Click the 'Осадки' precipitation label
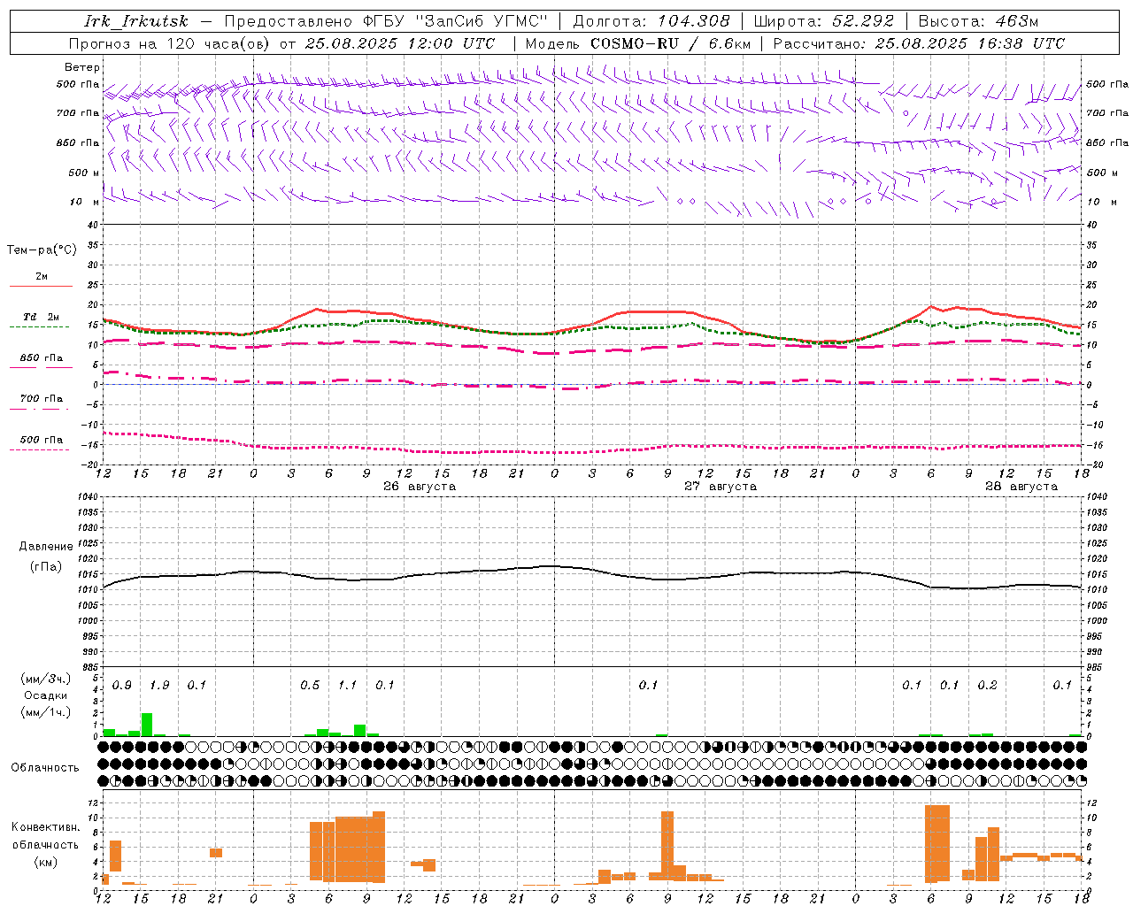Screen dimensions: 1133x906 click(46, 695)
